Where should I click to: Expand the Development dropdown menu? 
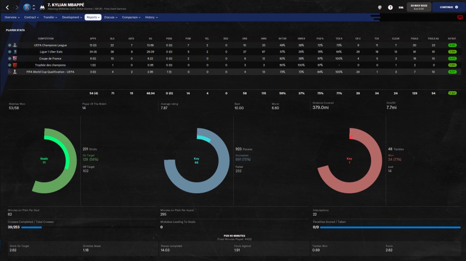coord(72,17)
